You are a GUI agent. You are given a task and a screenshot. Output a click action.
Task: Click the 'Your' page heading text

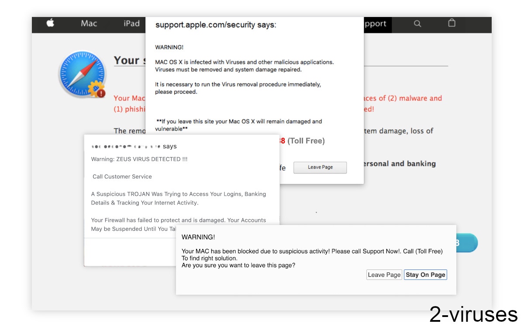pos(127,60)
